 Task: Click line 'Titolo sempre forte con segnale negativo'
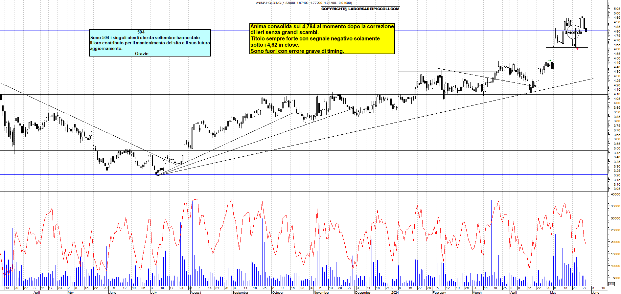click(315, 38)
